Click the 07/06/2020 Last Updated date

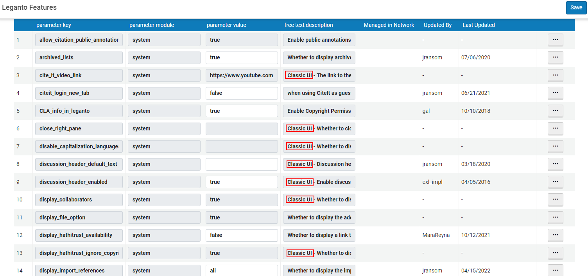tap(475, 57)
